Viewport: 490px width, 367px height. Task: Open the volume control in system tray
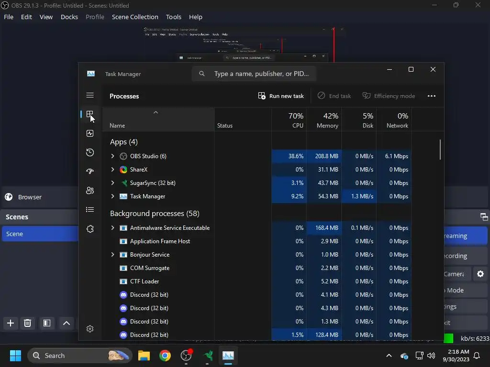(431, 356)
